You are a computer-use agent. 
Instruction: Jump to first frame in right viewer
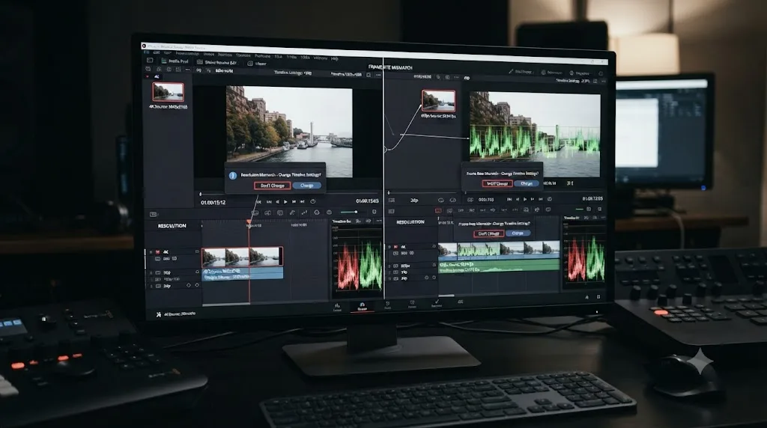(509, 199)
